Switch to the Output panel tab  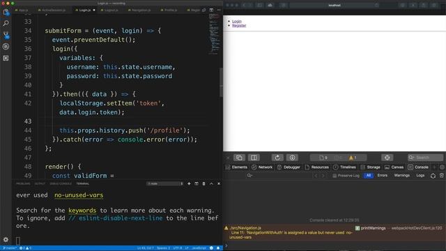40,183
